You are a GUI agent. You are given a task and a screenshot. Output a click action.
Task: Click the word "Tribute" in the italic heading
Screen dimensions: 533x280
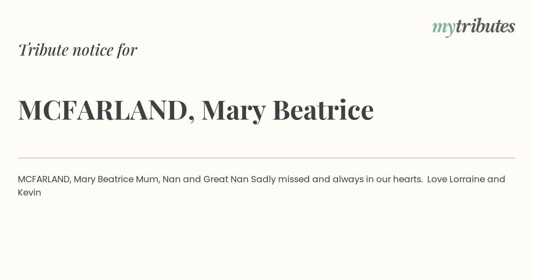pyautogui.click(x=43, y=50)
